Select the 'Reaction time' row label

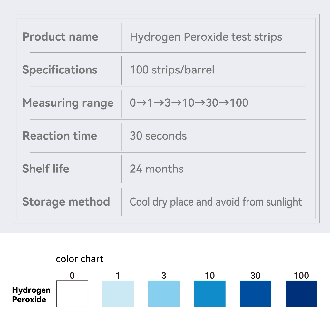coord(60,136)
